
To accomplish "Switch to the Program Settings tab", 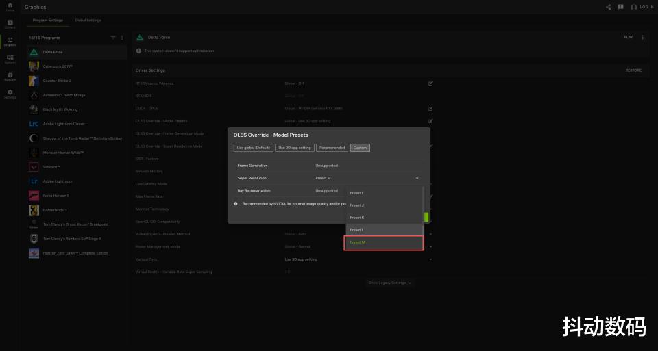I will [48, 20].
